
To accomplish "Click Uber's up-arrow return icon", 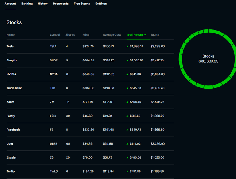I will pos(127,144).
